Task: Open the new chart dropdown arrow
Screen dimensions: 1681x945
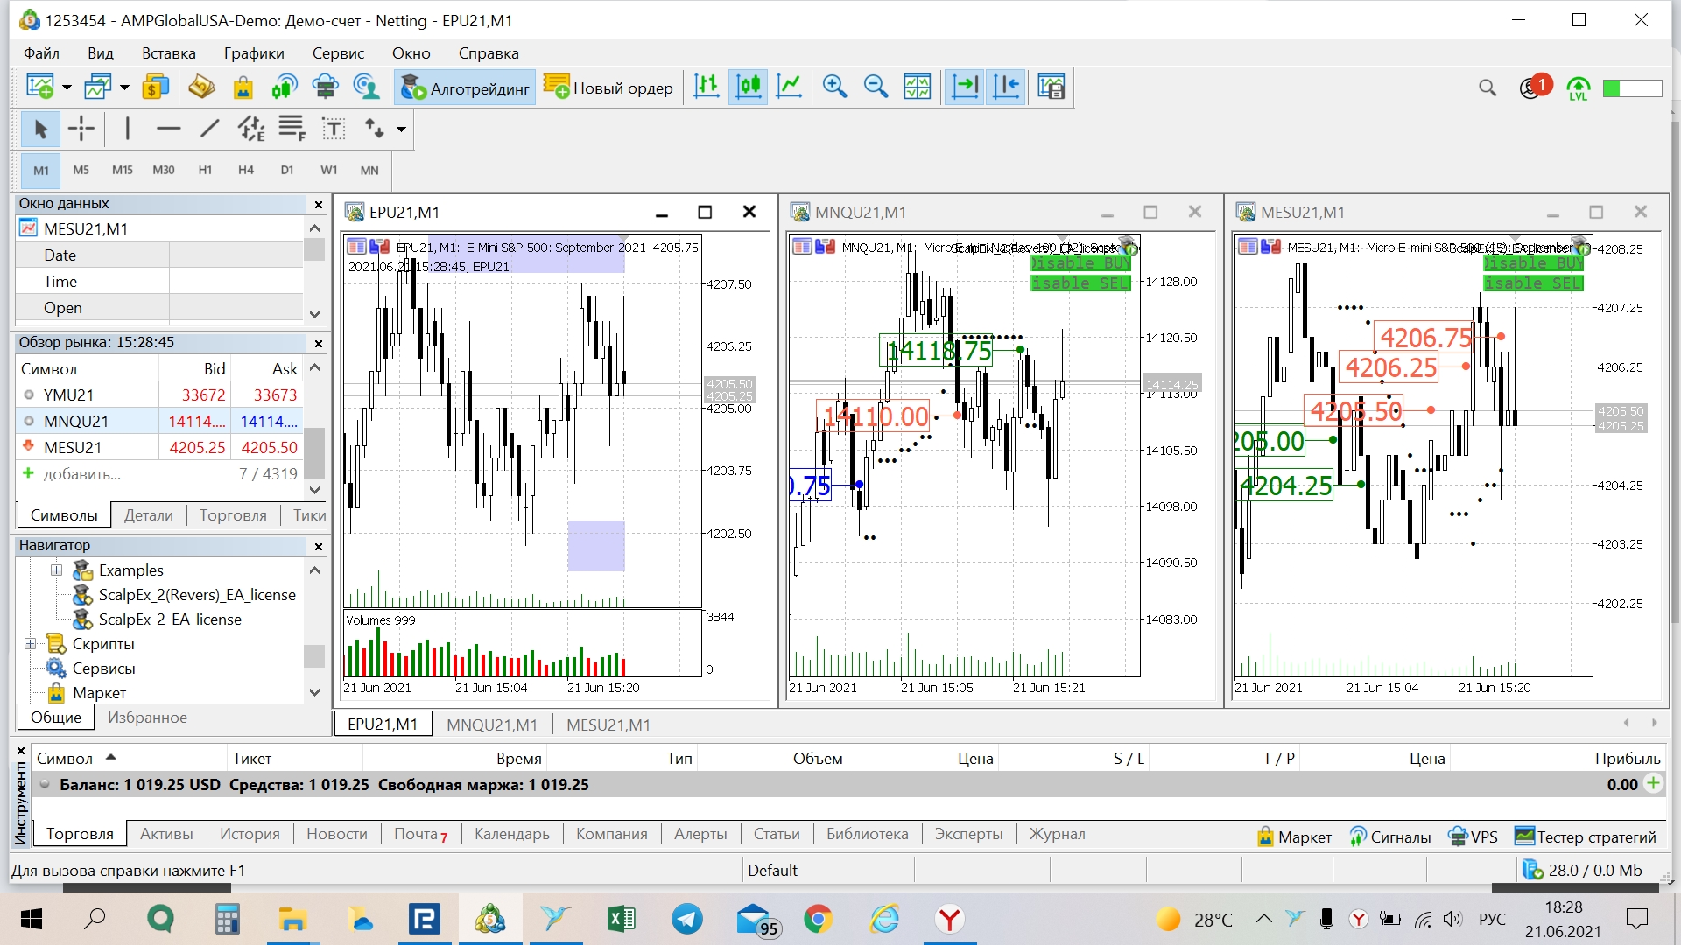Action: [x=67, y=87]
